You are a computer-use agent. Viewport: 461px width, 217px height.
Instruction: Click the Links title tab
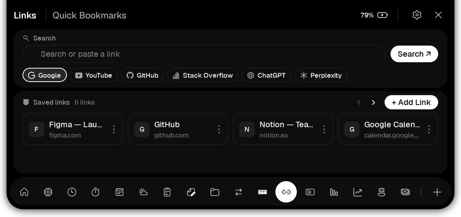pos(25,15)
